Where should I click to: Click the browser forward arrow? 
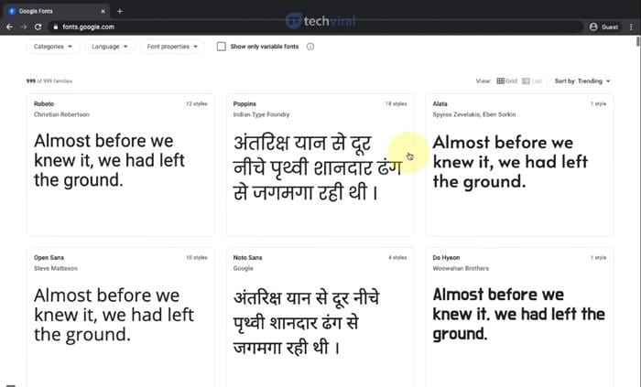[x=24, y=27]
